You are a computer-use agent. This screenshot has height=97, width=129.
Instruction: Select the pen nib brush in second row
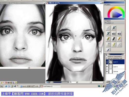[x=108, y=33]
